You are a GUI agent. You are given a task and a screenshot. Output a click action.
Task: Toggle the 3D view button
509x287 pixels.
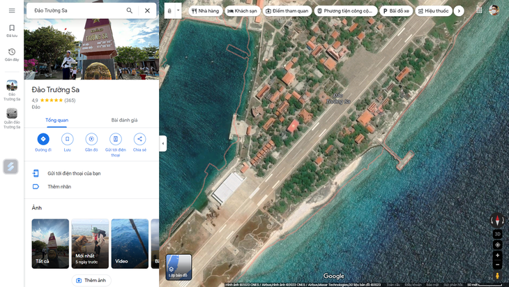click(x=497, y=234)
